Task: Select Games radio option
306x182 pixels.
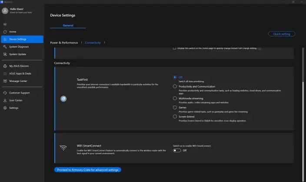Action: pyautogui.click(x=175, y=107)
